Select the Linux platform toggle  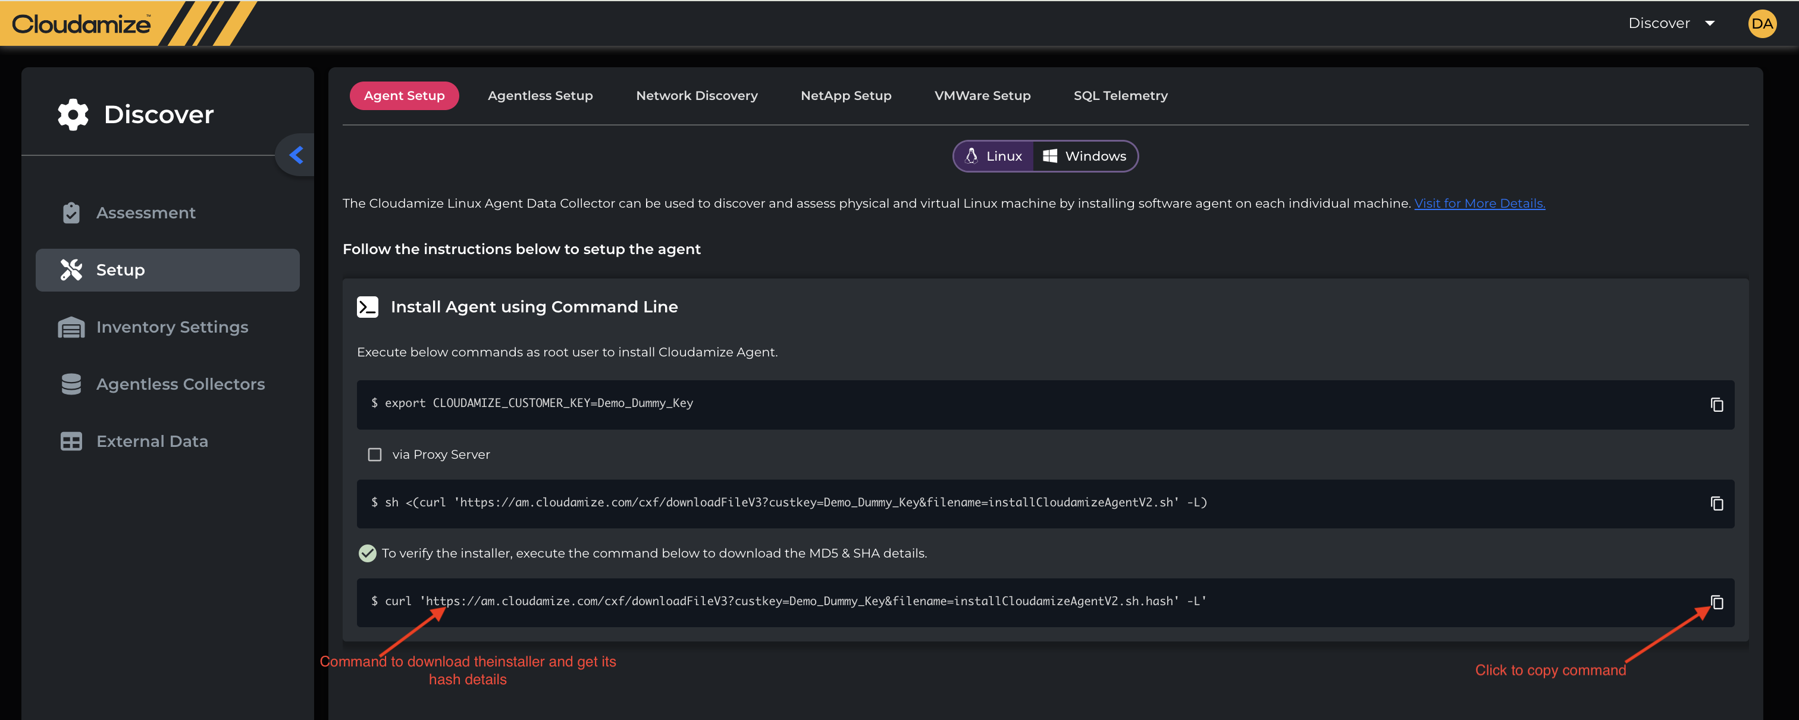(993, 156)
